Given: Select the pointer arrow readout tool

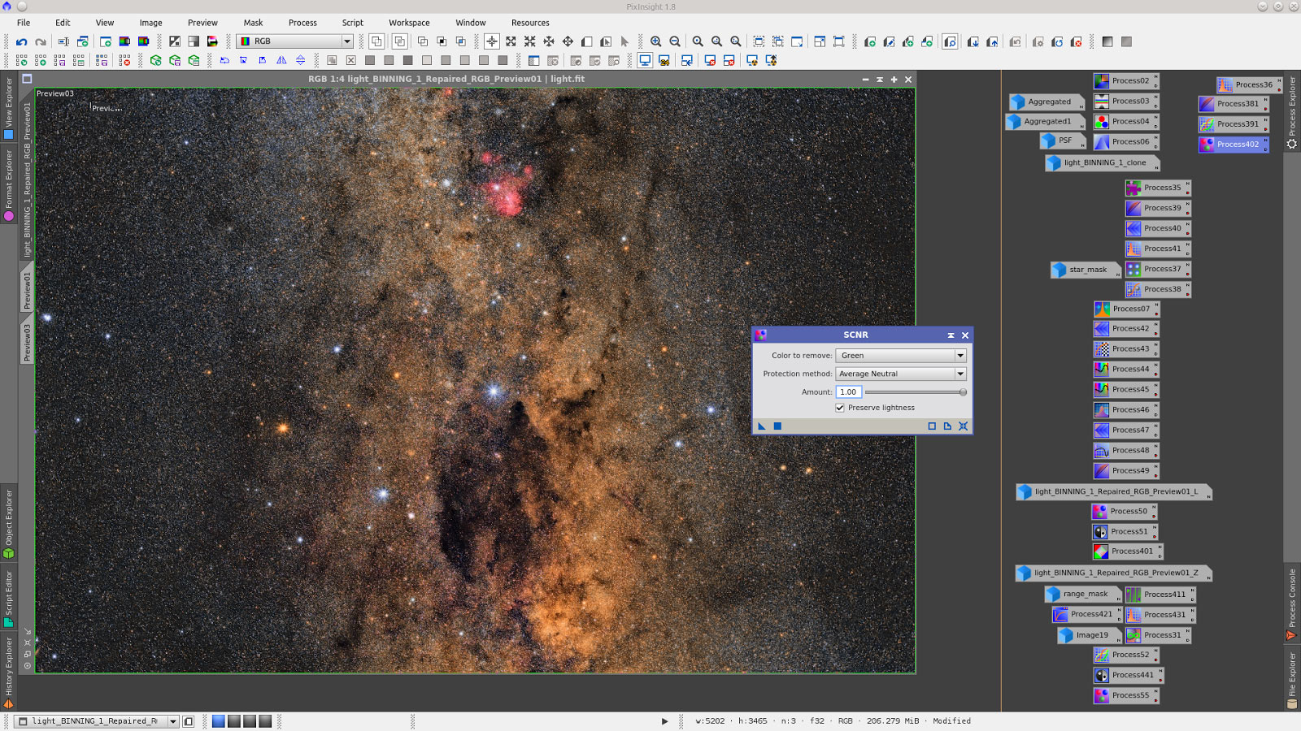Looking at the screenshot, I should coord(624,41).
